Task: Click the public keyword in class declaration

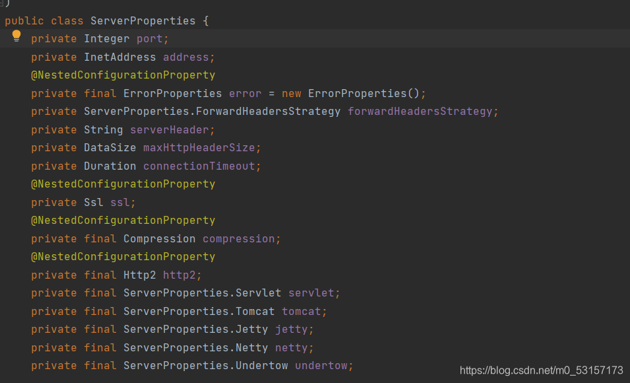Action: (24, 21)
